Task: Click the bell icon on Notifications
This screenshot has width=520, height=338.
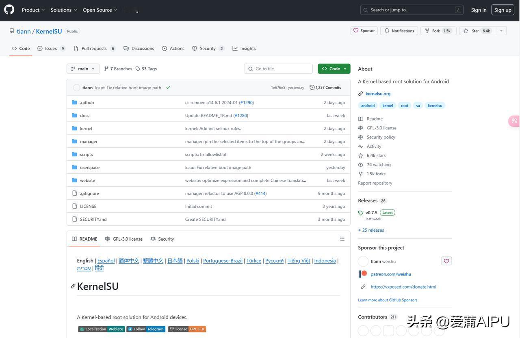Action: pyautogui.click(x=387, y=31)
